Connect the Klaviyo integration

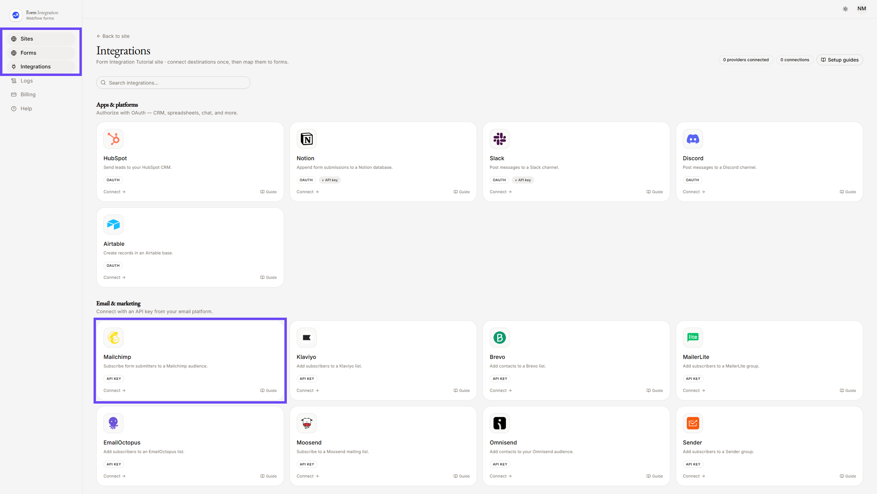pyautogui.click(x=307, y=391)
